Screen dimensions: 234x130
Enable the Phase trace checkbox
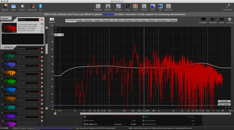click(x=143, y=117)
